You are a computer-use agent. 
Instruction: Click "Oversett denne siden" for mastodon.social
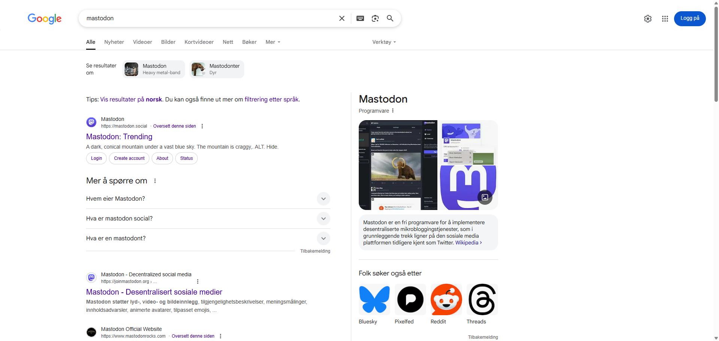[x=175, y=126]
